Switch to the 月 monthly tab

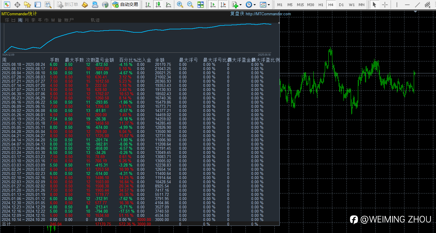tap(27, 20)
